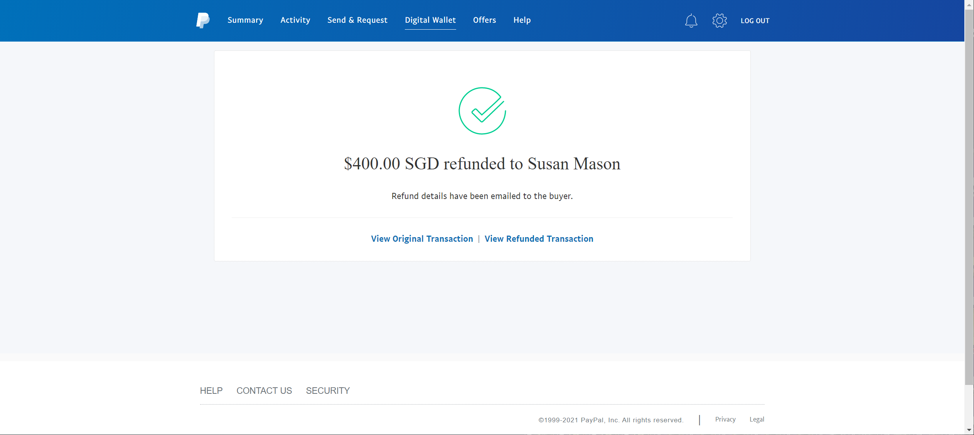This screenshot has height=435, width=974.
Task: Click the scrollbar down arrow
Action: point(969,430)
